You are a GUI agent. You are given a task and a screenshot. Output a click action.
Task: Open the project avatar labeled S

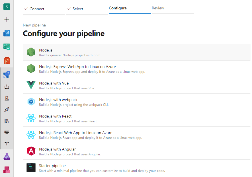(x=7, y=7)
